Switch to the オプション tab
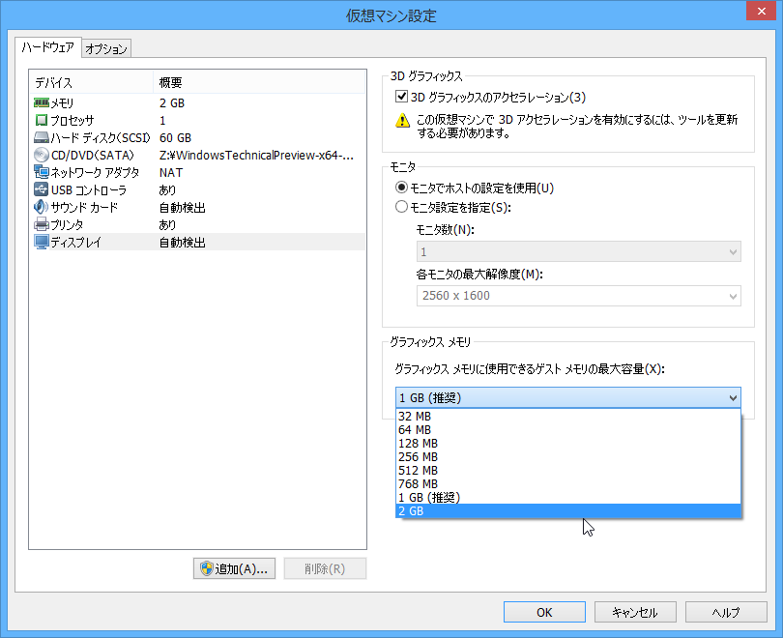Screen dimensions: 783x638 coord(106,49)
